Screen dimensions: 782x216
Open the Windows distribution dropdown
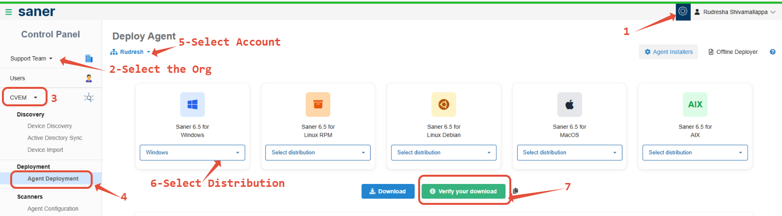(193, 152)
